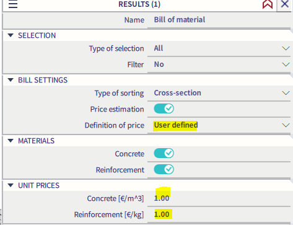Click the Cross-section sorting value
Screen dimensions: 293x225
[177, 93]
